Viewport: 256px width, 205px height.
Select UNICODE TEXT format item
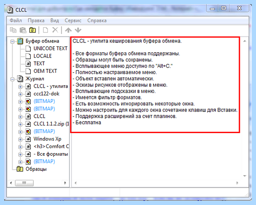pos(50,48)
